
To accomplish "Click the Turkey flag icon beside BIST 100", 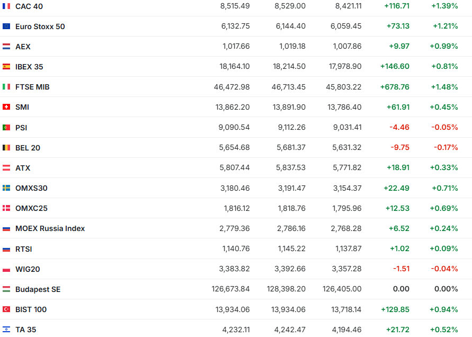I will click(x=6, y=309).
